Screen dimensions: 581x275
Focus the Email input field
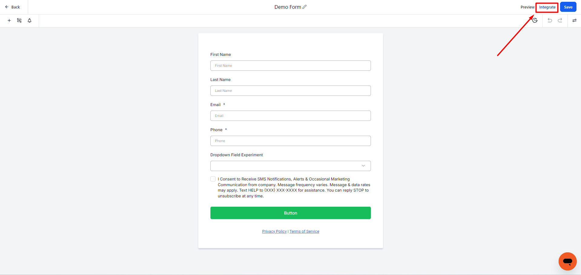[291, 116]
